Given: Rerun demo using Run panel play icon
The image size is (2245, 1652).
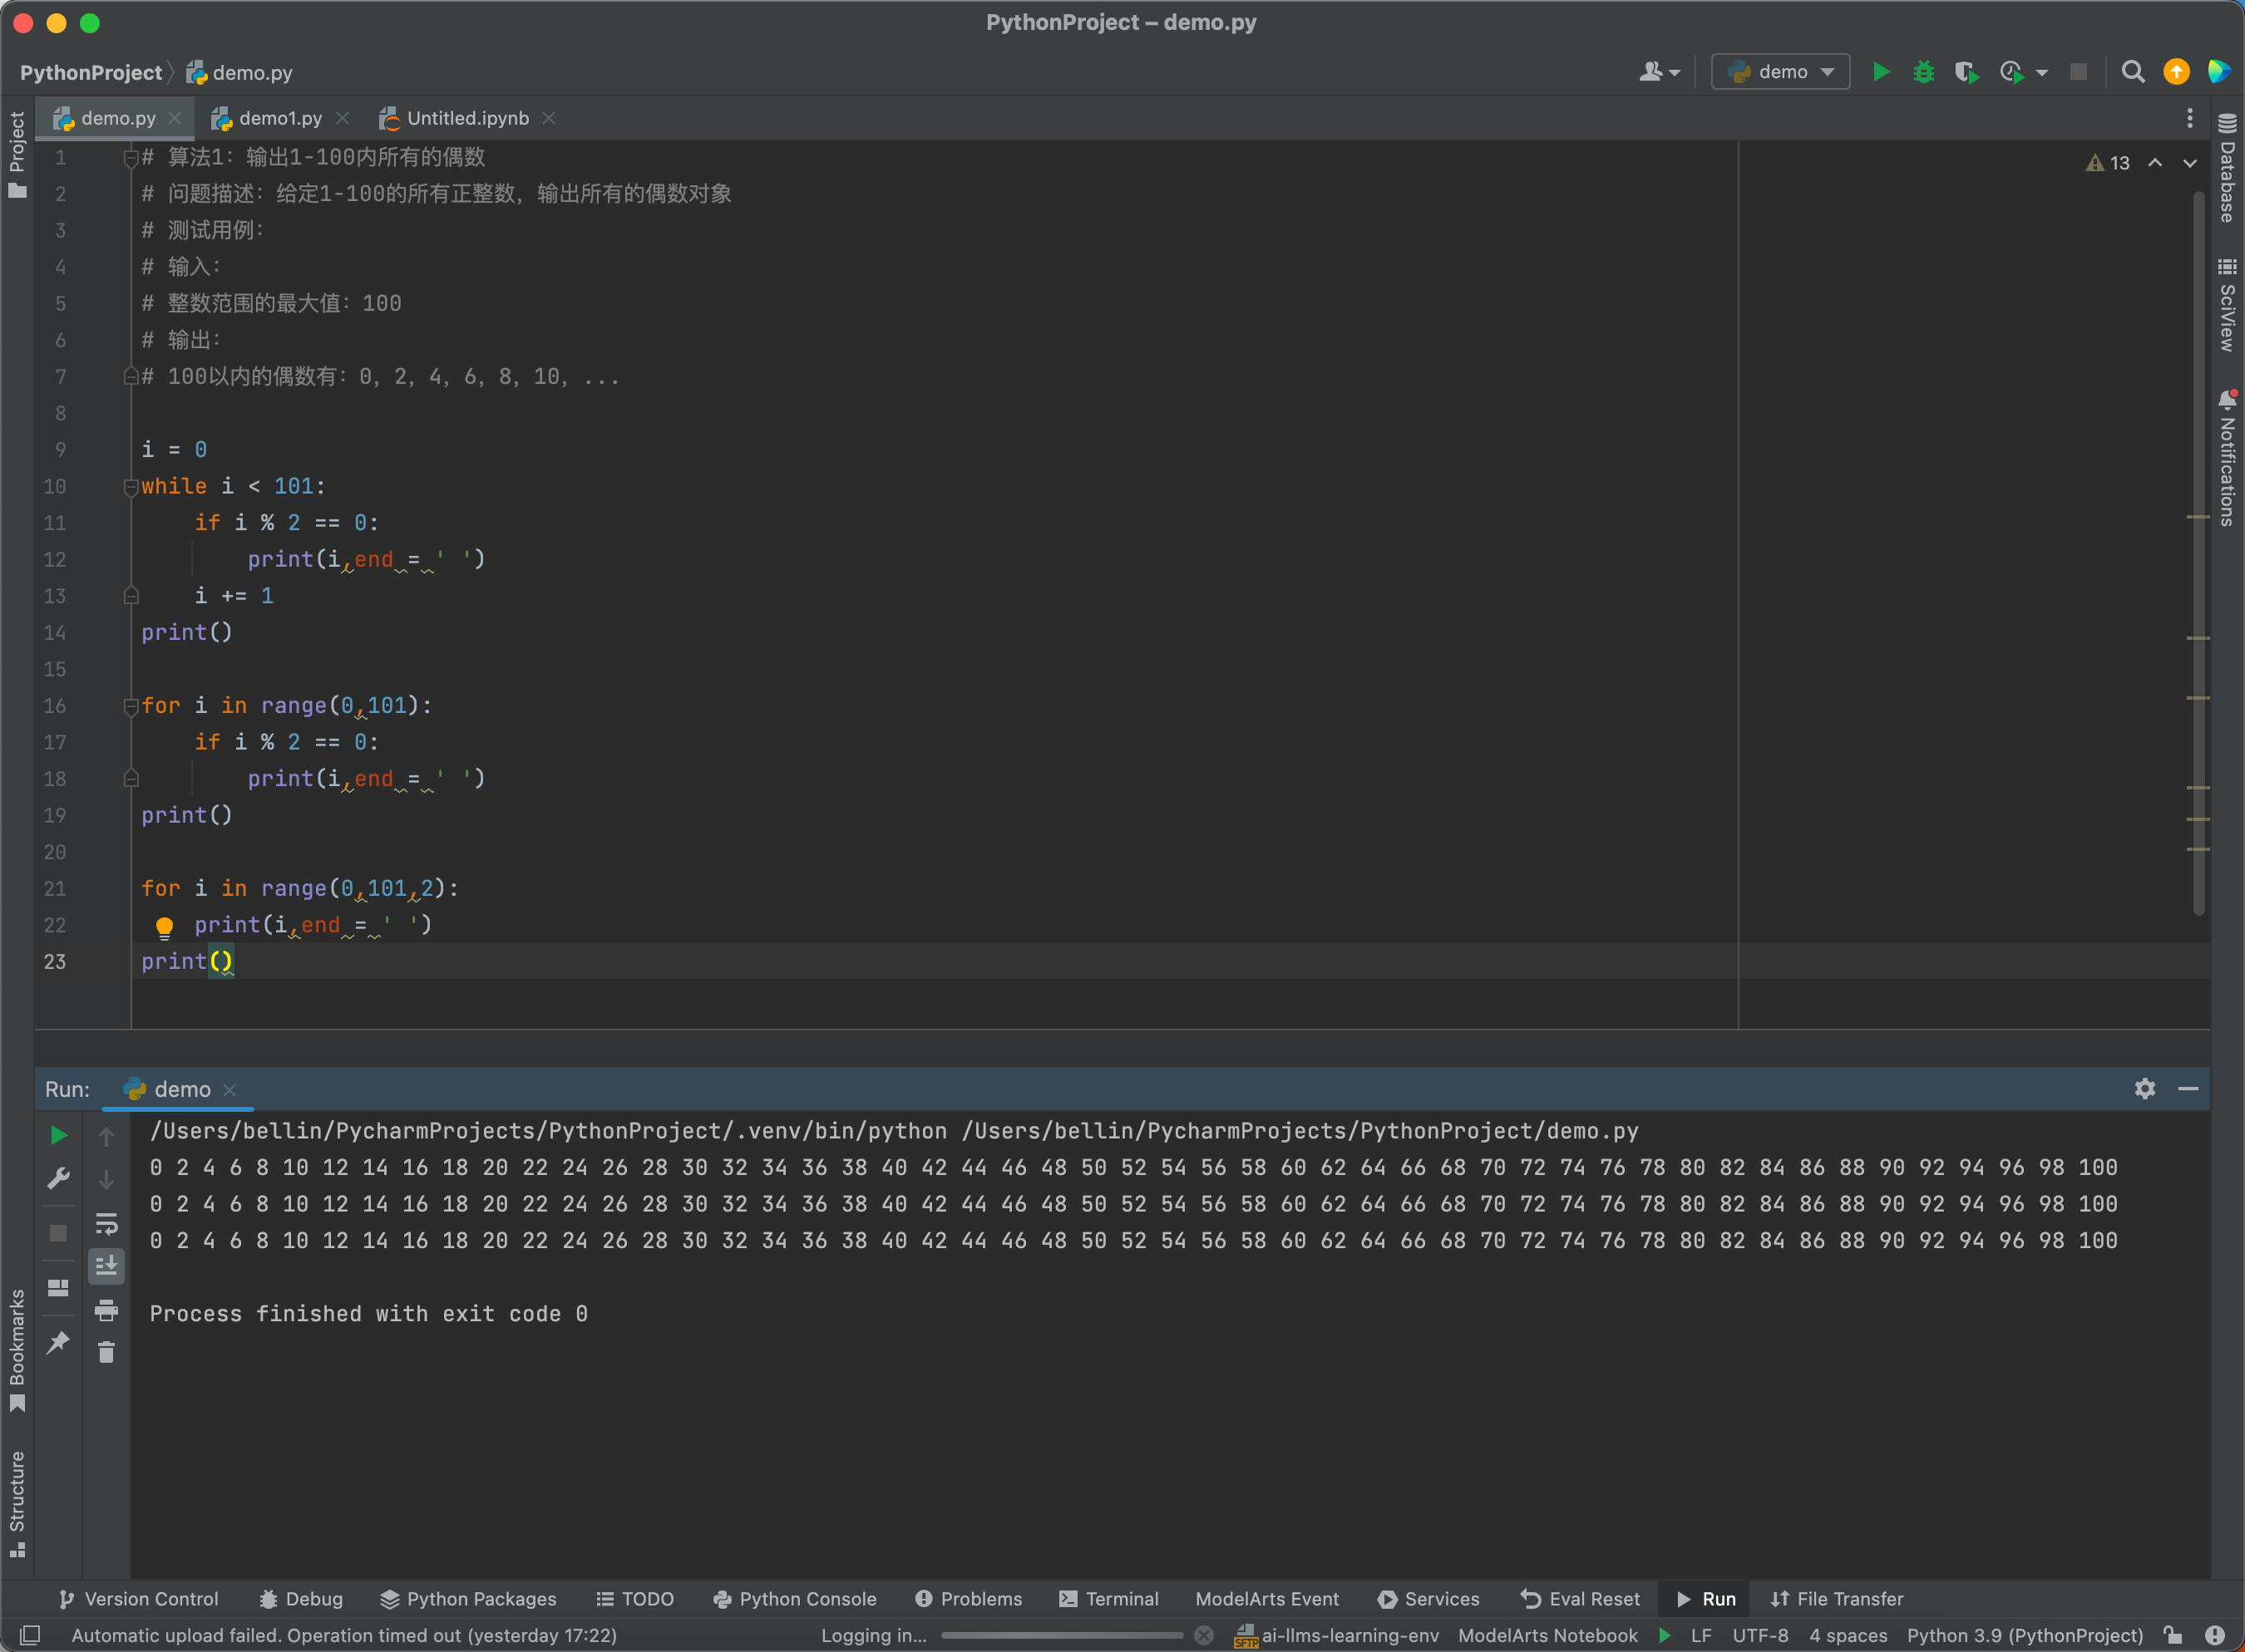Looking at the screenshot, I should pyautogui.click(x=58, y=1135).
